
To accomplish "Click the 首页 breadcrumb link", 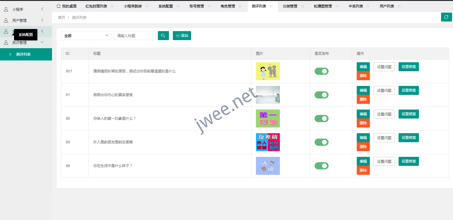I will point(62,18).
